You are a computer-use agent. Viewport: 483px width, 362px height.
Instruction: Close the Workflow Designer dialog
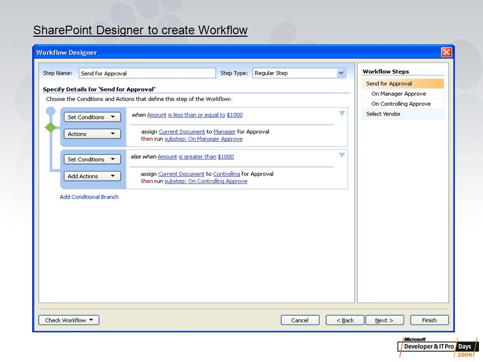tap(446, 52)
